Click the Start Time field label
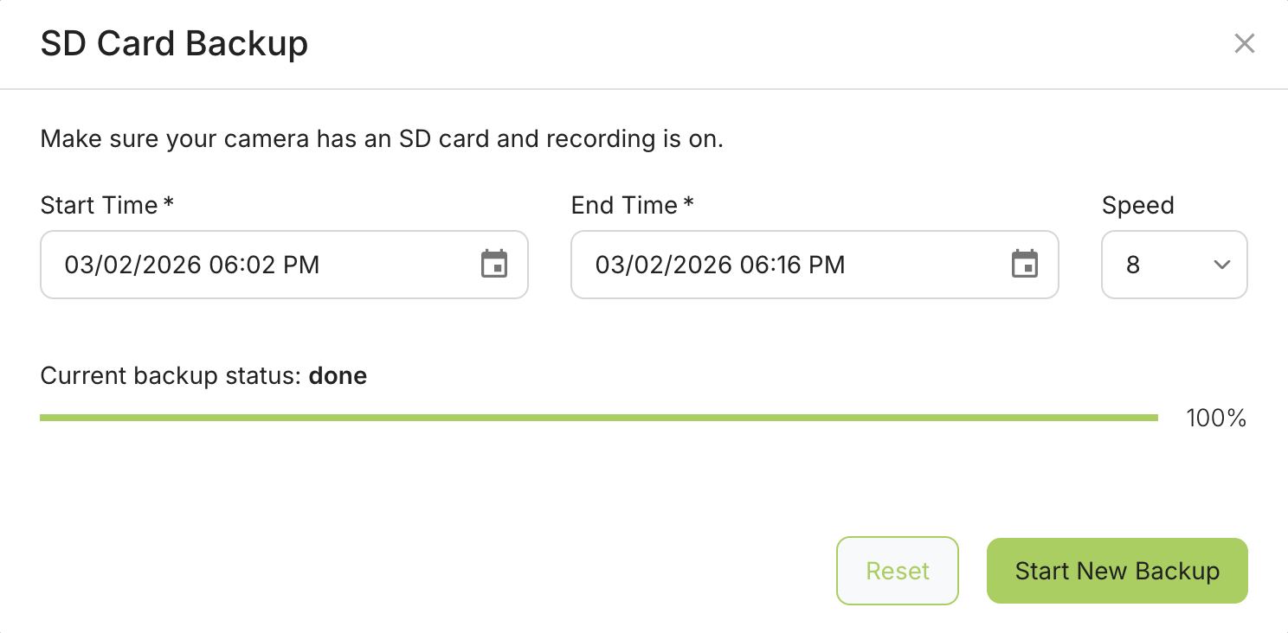This screenshot has height=633, width=1288. click(100, 206)
